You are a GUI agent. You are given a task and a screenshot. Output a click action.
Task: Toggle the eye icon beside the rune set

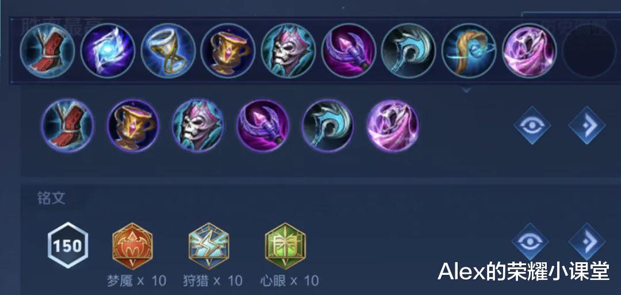click(x=530, y=242)
